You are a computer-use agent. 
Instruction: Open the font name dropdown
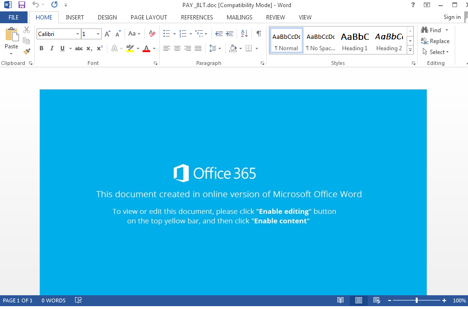click(77, 34)
